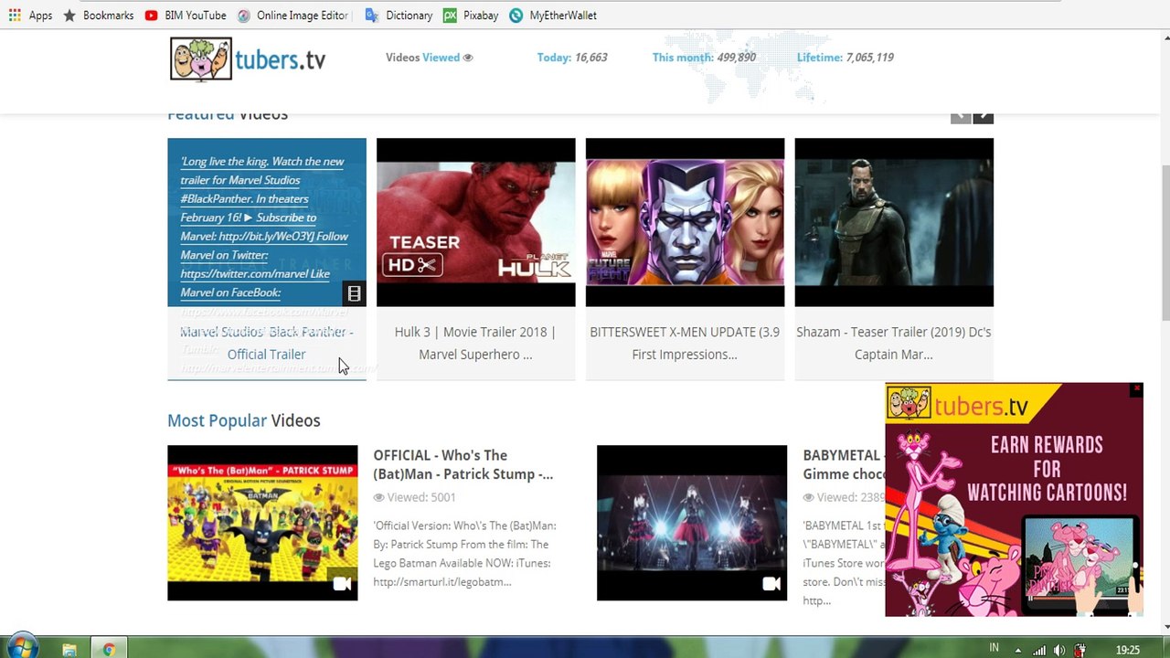Click the tubers.tv logo in the popup ad
The image size is (1170, 658).
[958, 404]
